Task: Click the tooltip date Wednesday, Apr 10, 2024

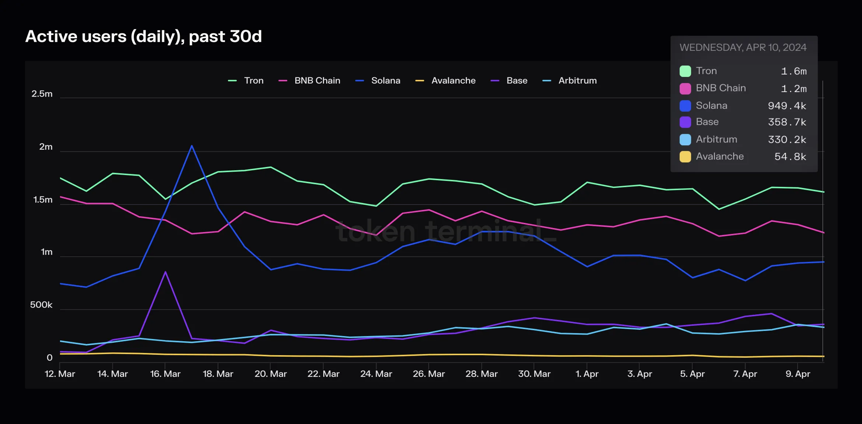Action: (x=743, y=47)
